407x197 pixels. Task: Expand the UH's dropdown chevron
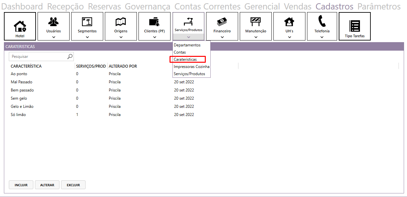(289, 37)
